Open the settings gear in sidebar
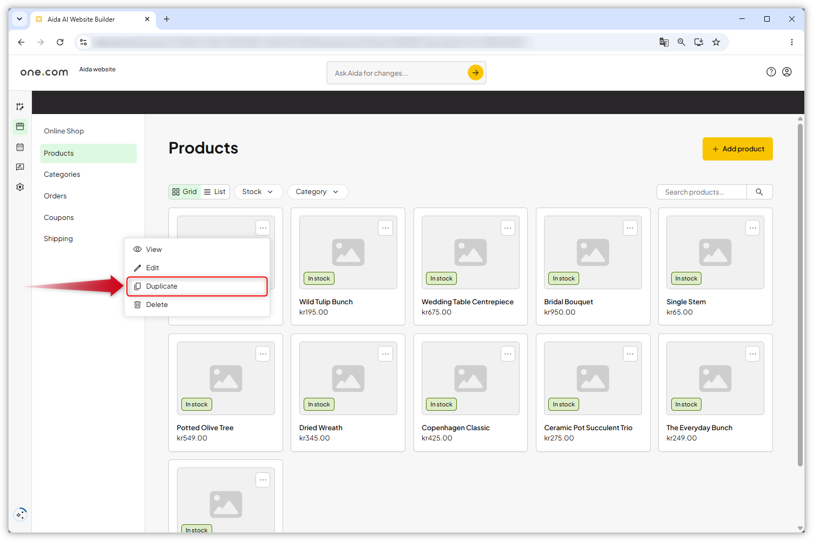Screen dimensions: 813x541 (20, 187)
